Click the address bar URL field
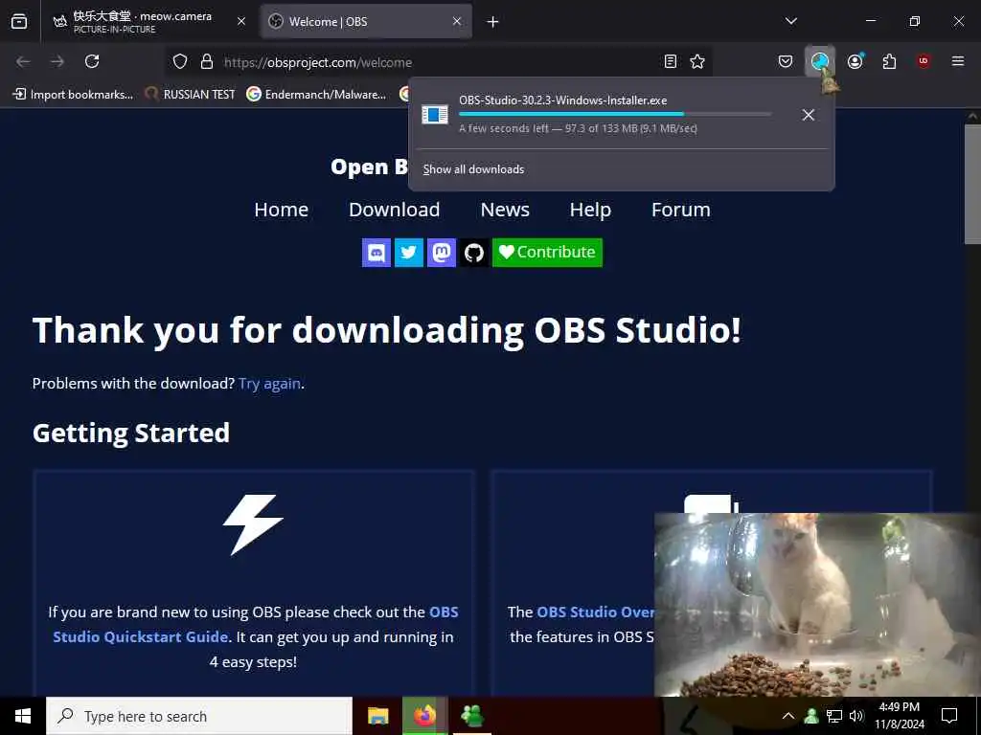Screen dimensions: 981x735 [x=438, y=62]
